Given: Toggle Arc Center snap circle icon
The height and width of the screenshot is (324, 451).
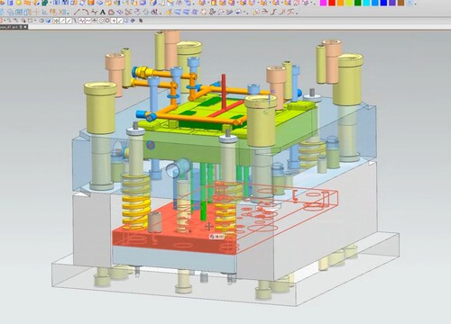Looking at the screenshot, I should pyautogui.click(x=101, y=21).
